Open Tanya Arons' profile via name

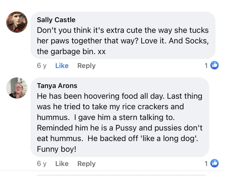click(57, 85)
